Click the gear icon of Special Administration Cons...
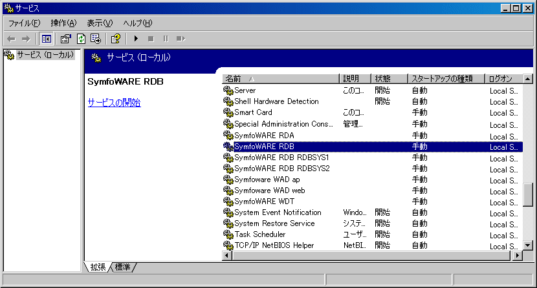This screenshot has width=537, height=288. tap(228, 124)
